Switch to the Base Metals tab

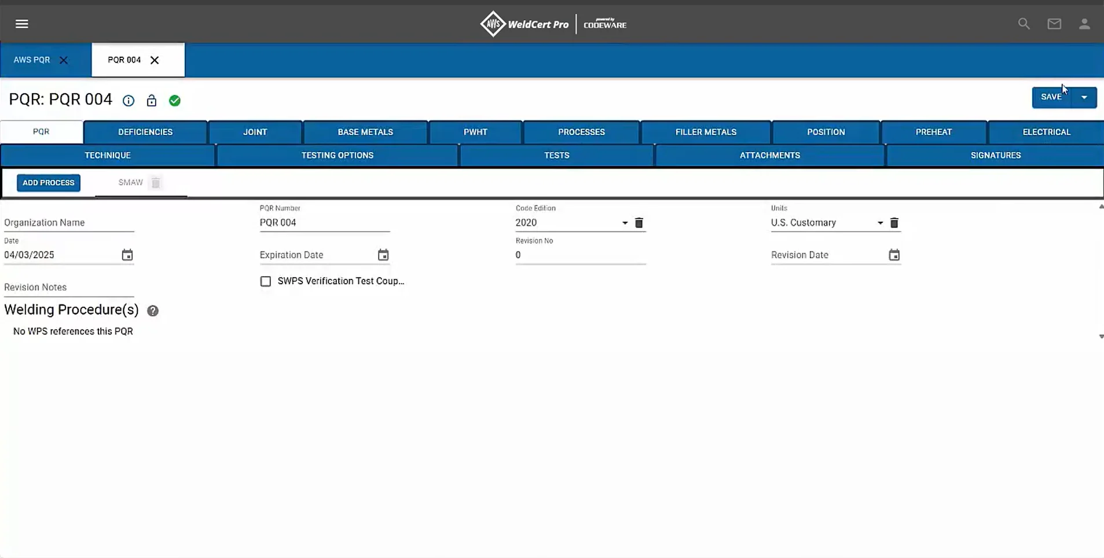pyautogui.click(x=365, y=132)
